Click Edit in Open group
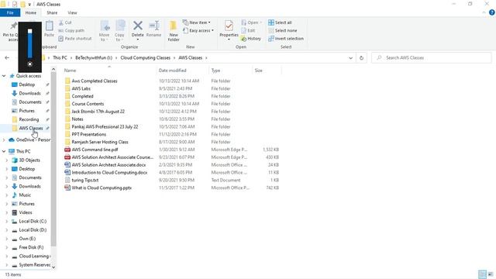The width and height of the screenshot is (496, 279). (x=248, y=31)
